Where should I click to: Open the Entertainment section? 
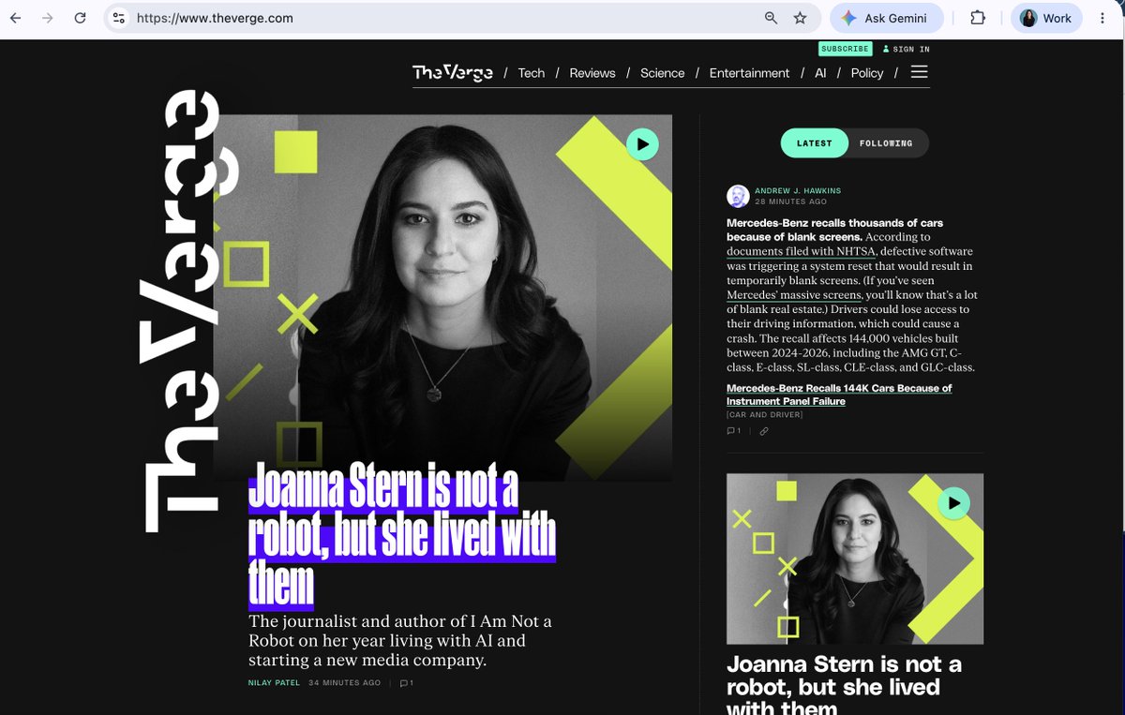749,73
